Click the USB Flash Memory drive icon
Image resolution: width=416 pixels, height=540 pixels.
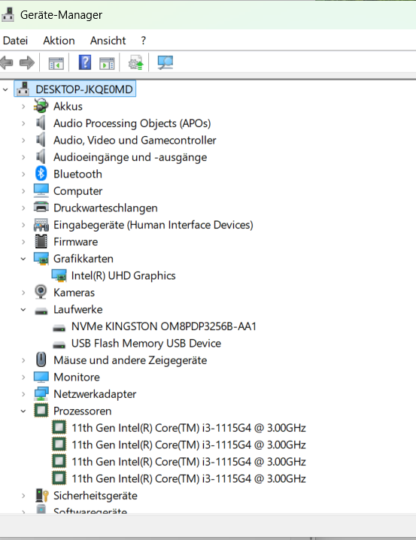point(59,345)
